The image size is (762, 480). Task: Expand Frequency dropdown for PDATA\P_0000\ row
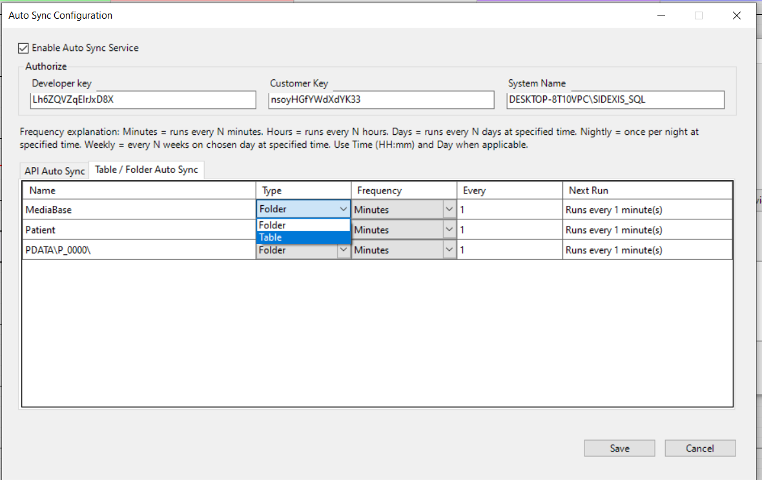click(x=449, y=250)
